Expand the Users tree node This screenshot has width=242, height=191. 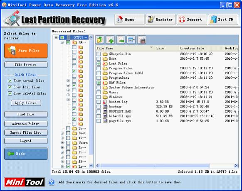pyautogui.click(x=62, y=143)
